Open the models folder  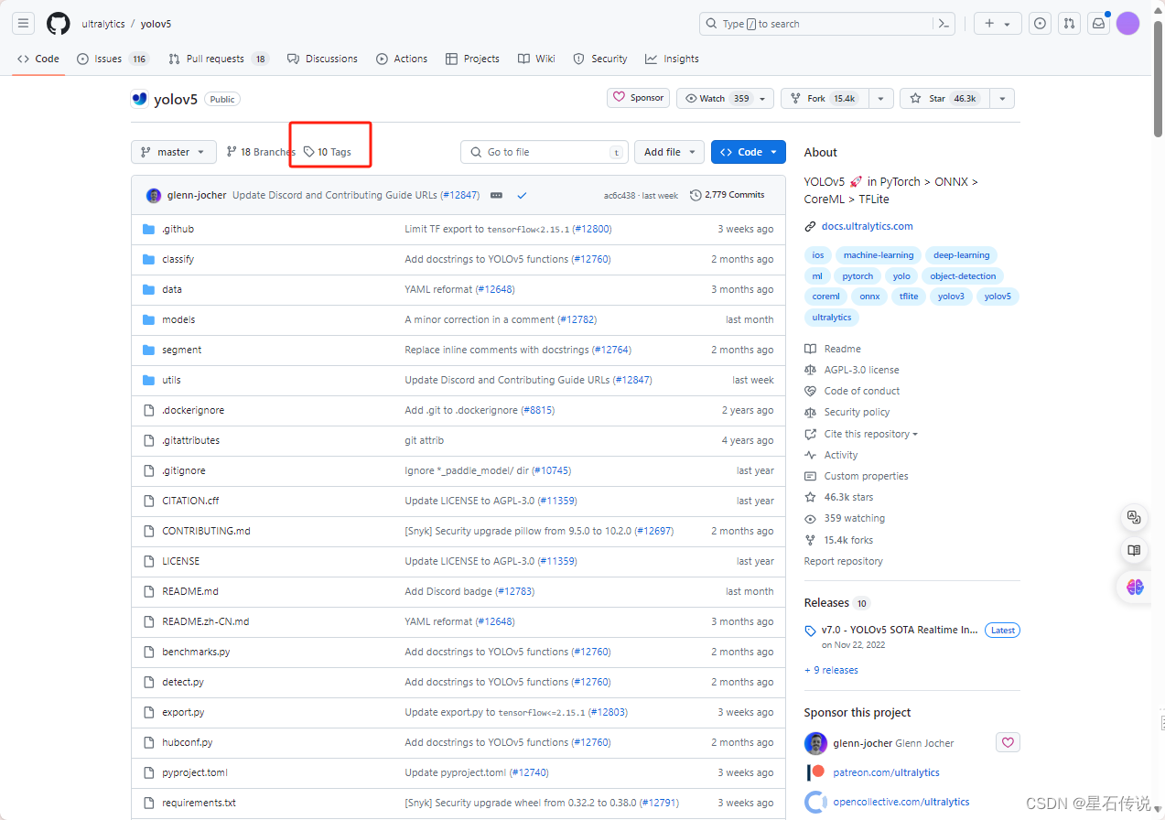[178, 319]
